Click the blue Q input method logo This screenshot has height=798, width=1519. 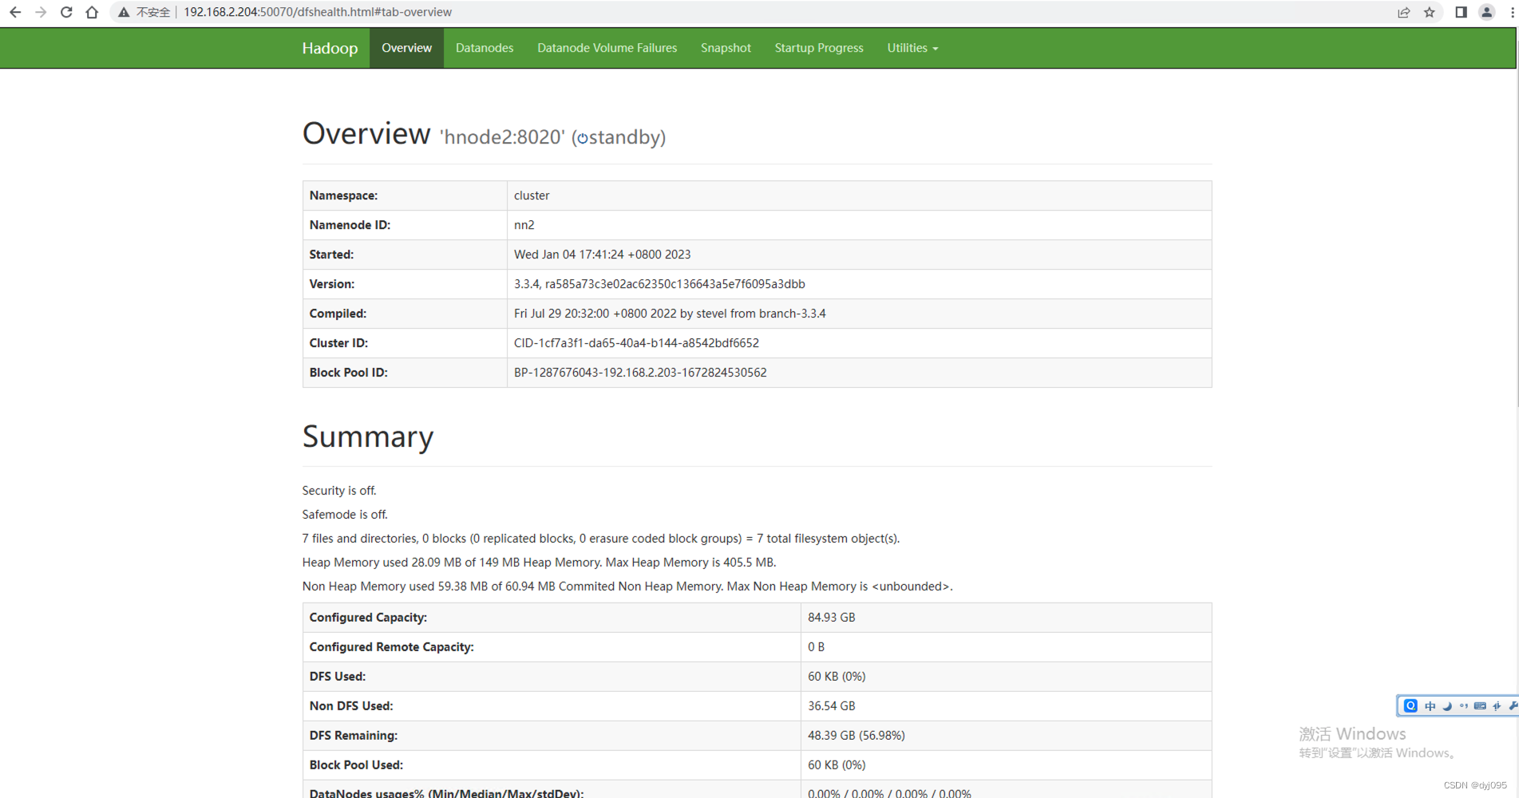(x=1410, y=705)
